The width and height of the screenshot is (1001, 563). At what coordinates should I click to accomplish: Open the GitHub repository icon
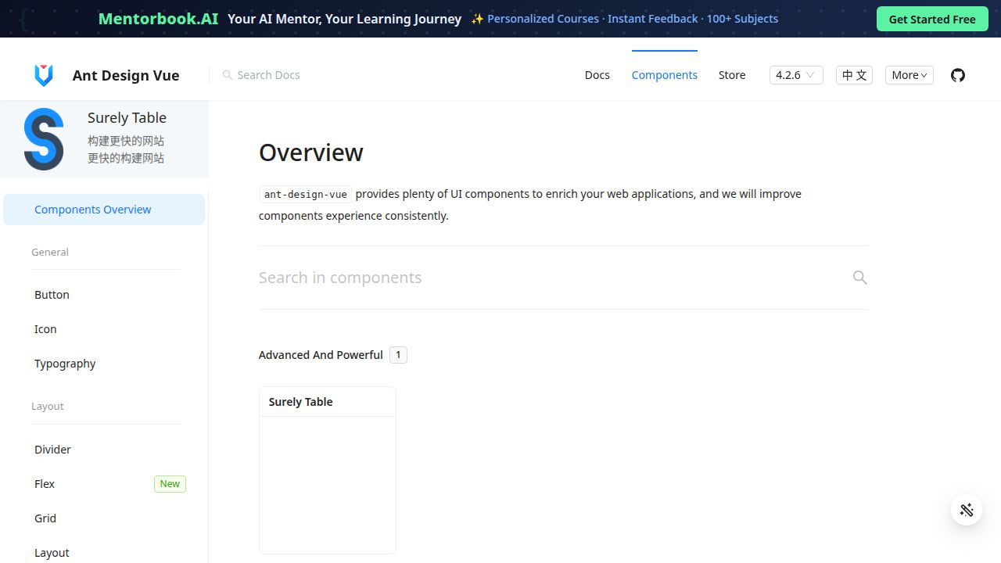958,75
